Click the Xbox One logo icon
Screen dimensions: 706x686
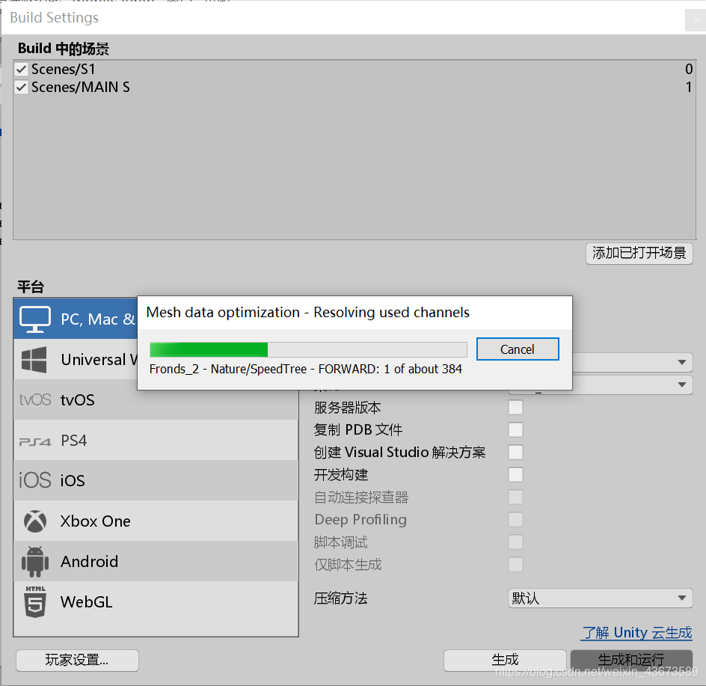(x=34, y=521)
